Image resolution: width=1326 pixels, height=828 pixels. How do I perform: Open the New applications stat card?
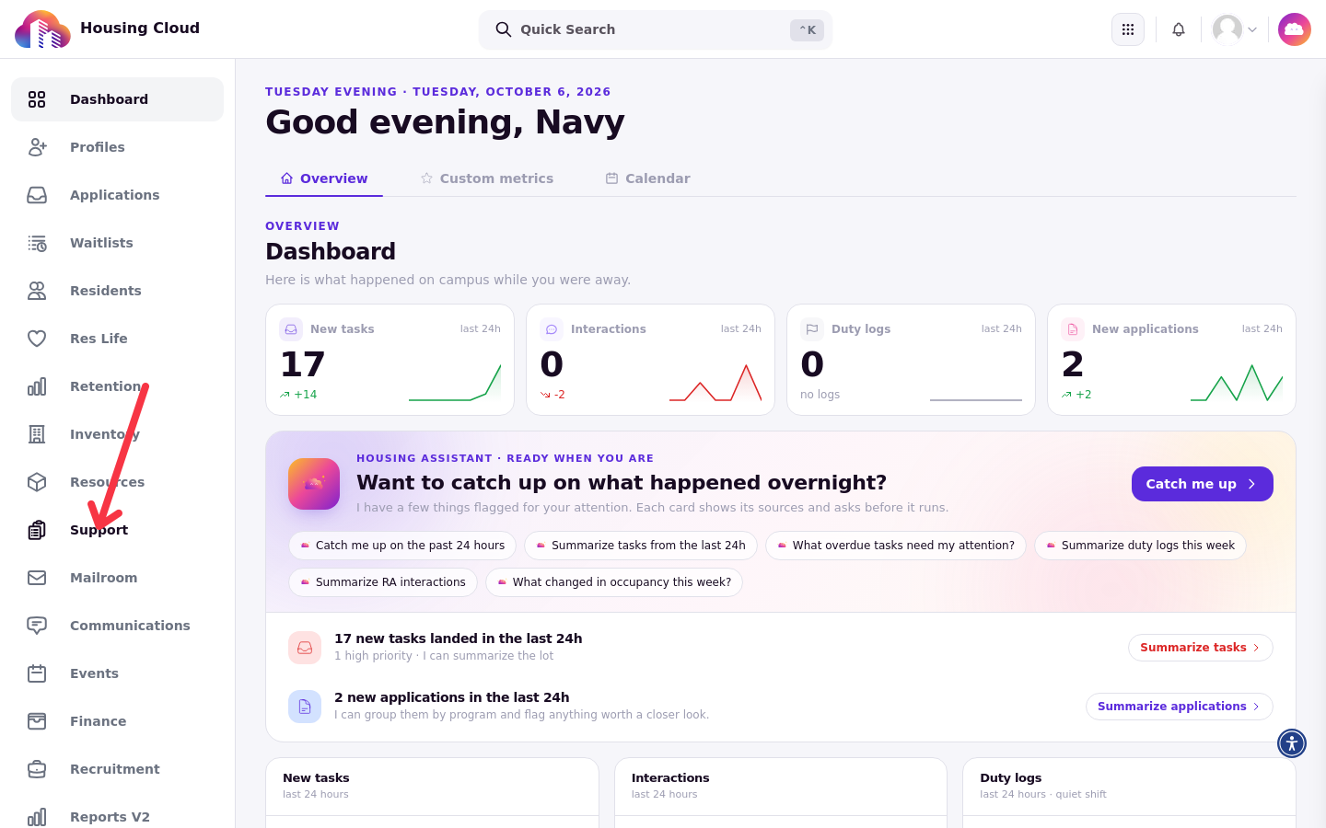tap(1171, 360)
